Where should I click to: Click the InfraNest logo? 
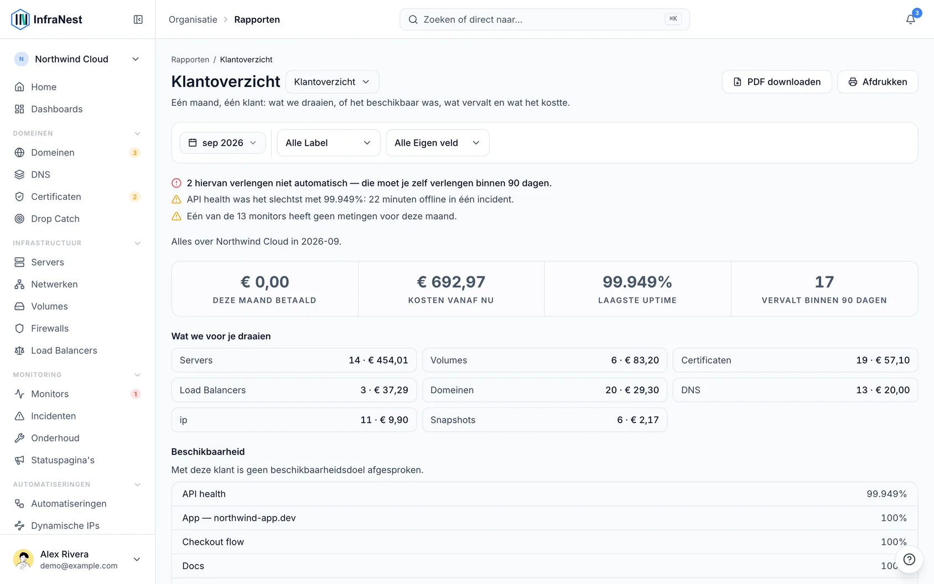pos(47,19)
